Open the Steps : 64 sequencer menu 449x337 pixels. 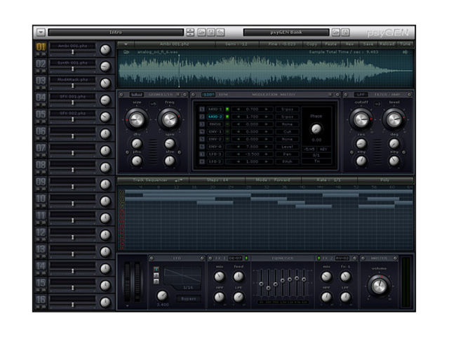[x=217, y=180]
